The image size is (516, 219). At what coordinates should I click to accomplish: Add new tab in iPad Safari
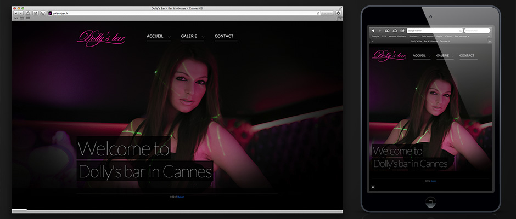[x=490, y=42]
